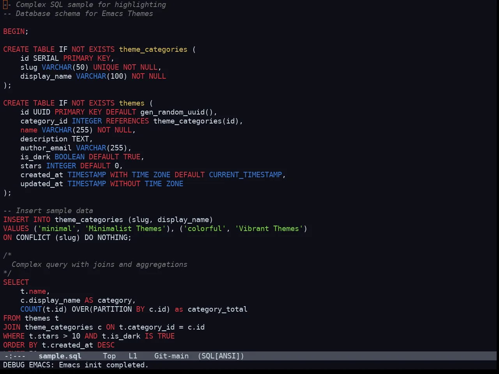
Task: Click the INSERT keyword
Action: [x=16, y=220]
